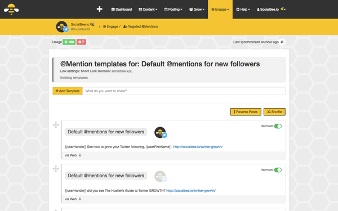The image size is (338, 211).
Task: Click the Add Template button
Action: 68,91
